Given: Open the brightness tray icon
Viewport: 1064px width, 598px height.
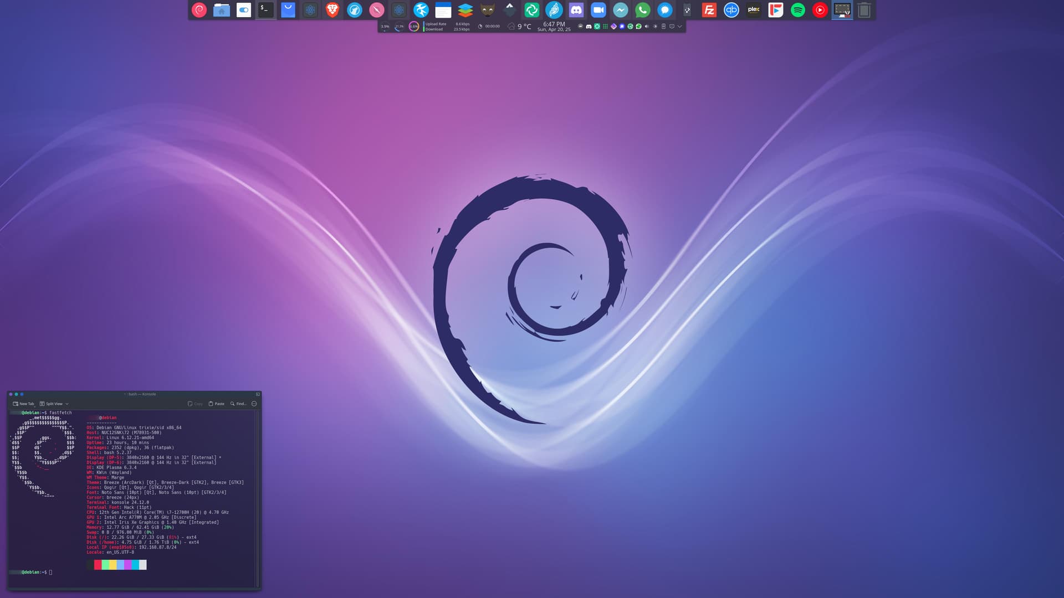Looking at the screenshot, I should pyautogui.click(x=655, y=26).
